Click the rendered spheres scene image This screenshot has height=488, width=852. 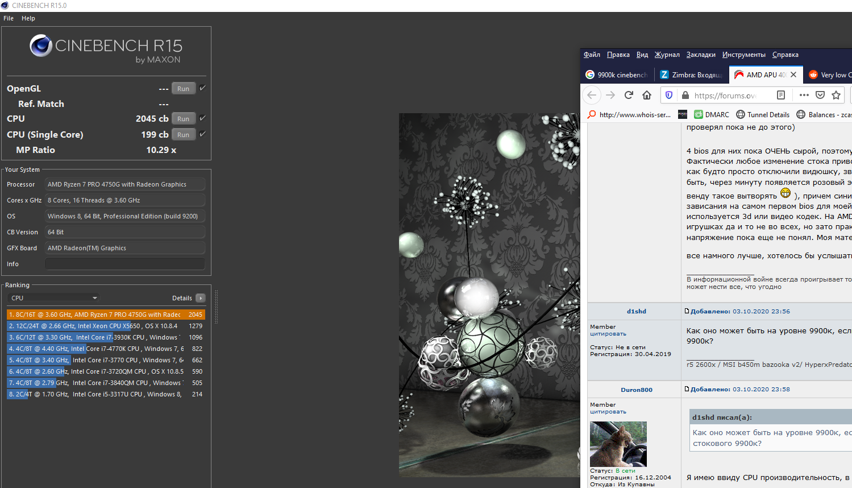tap(489, 295)
